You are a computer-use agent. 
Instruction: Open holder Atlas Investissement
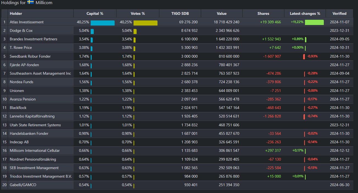(x=27, y=22)
